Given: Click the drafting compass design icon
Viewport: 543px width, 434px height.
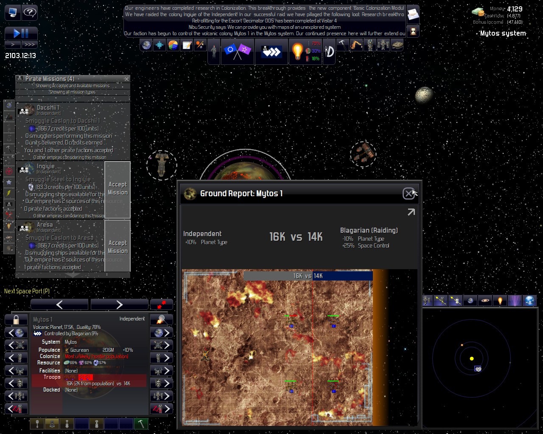Looking at the screenshot, I should click(329, 52).
